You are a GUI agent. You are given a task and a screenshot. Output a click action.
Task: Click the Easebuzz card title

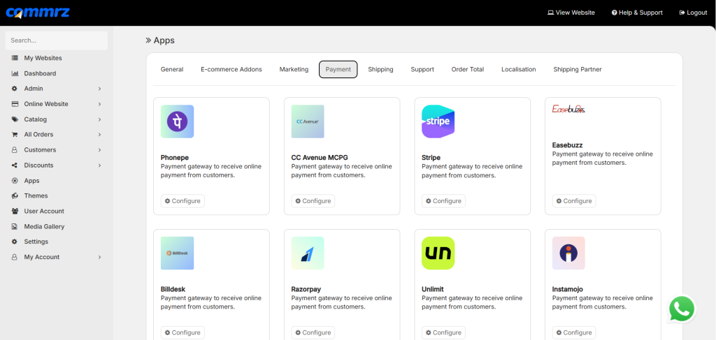click(568, 145)
